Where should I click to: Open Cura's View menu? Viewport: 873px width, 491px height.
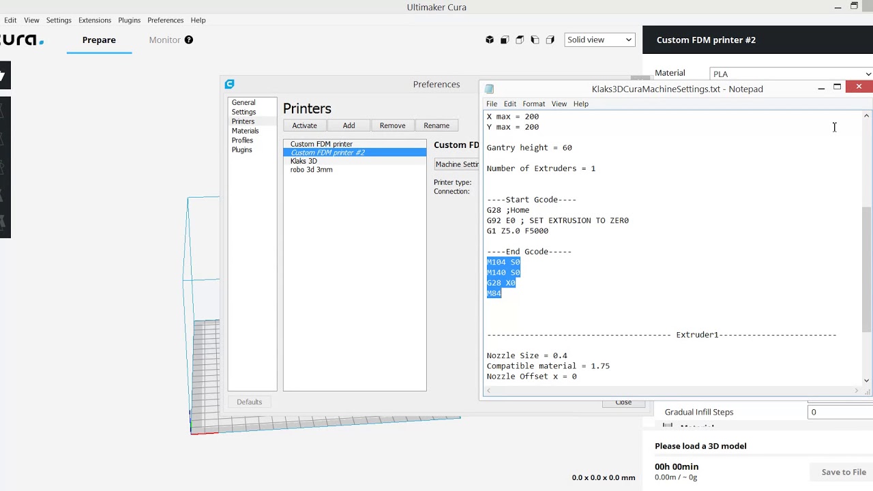[x=31, y=20]
